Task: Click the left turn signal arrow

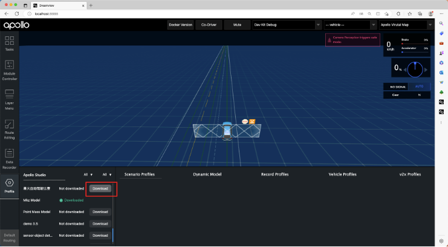Action: (405, 70)
